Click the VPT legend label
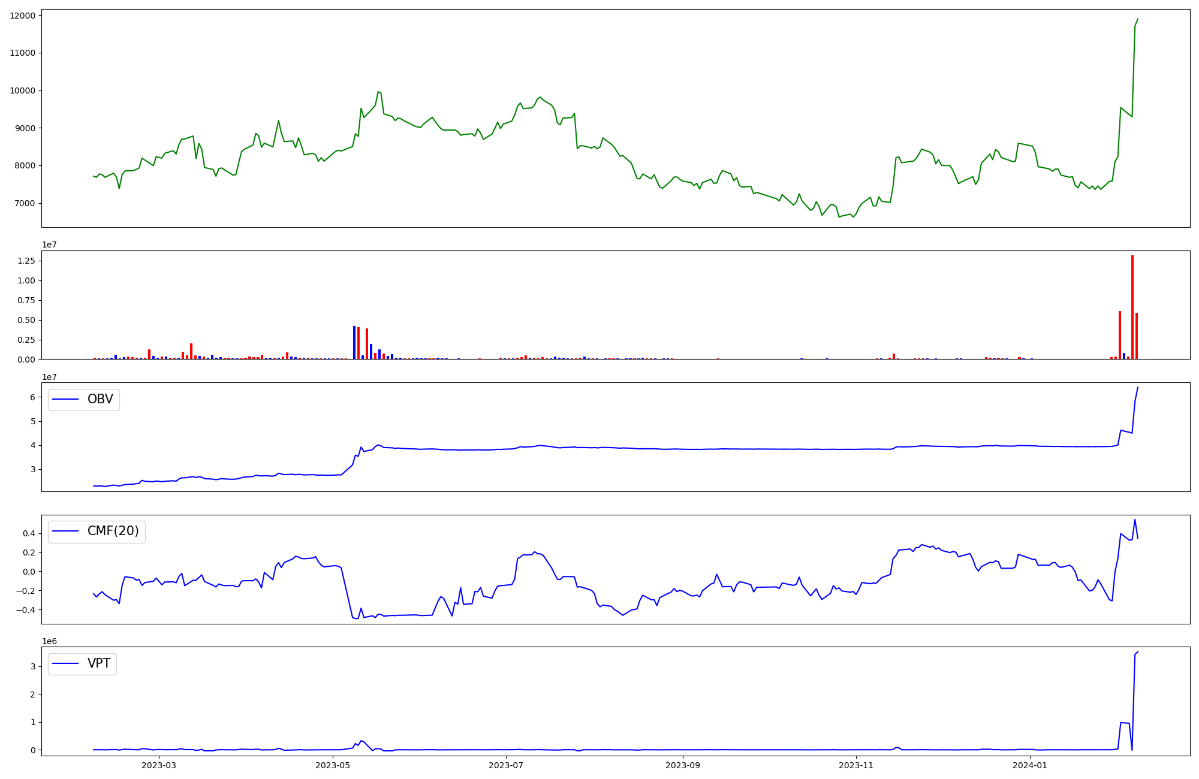This screenshot has height=779, width=1199. click(x=99, y=663)
